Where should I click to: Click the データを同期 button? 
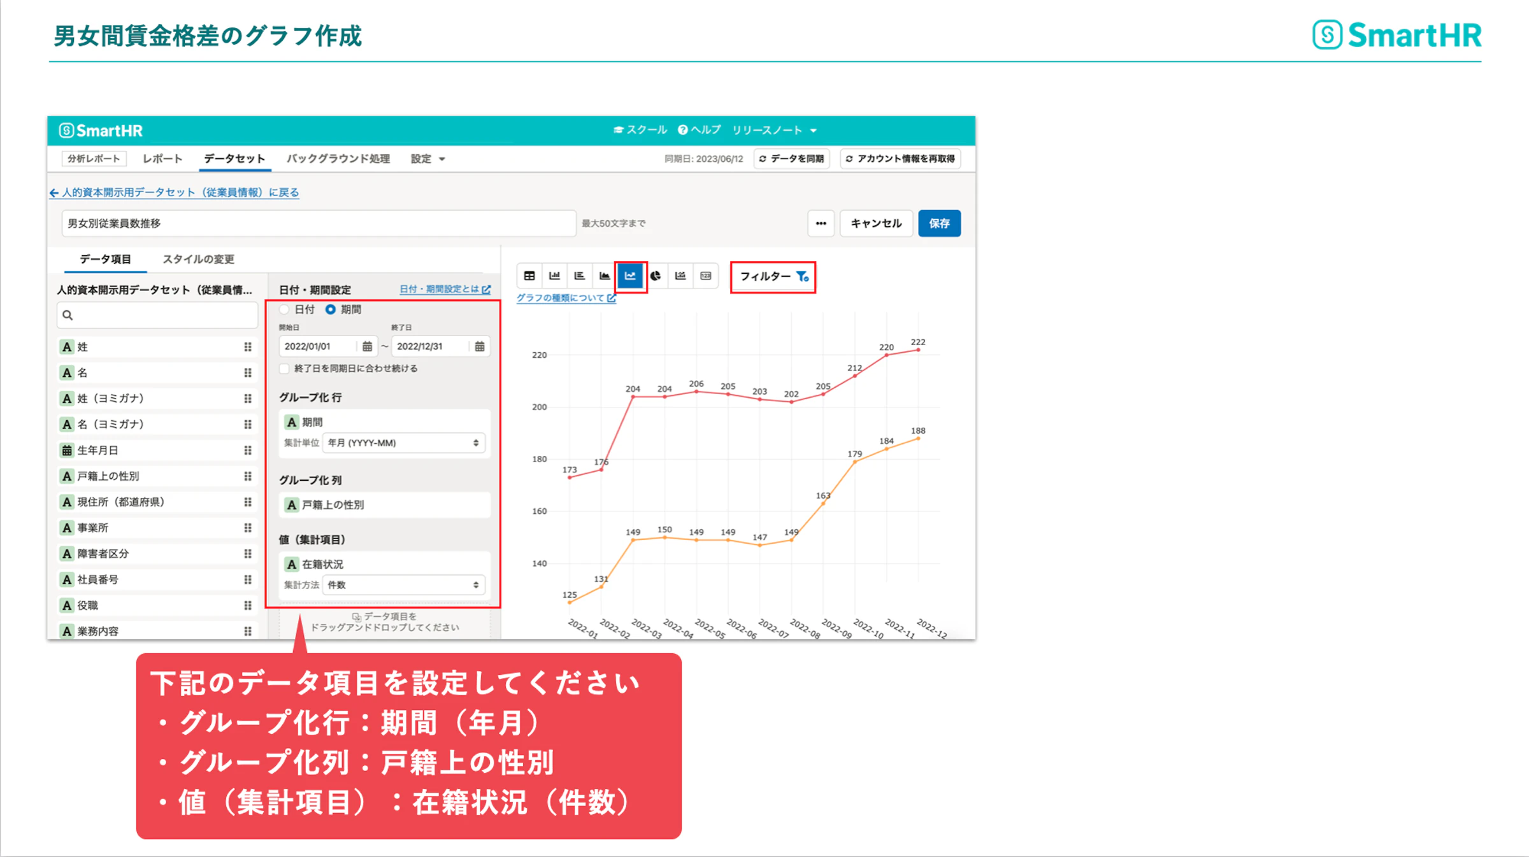[792, 159]
